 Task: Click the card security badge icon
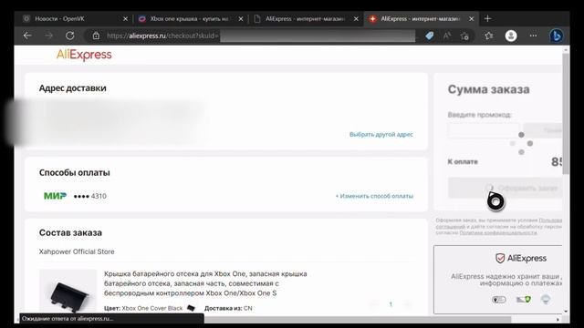(499, 300)
